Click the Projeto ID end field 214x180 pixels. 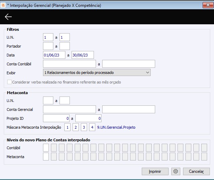88,118
